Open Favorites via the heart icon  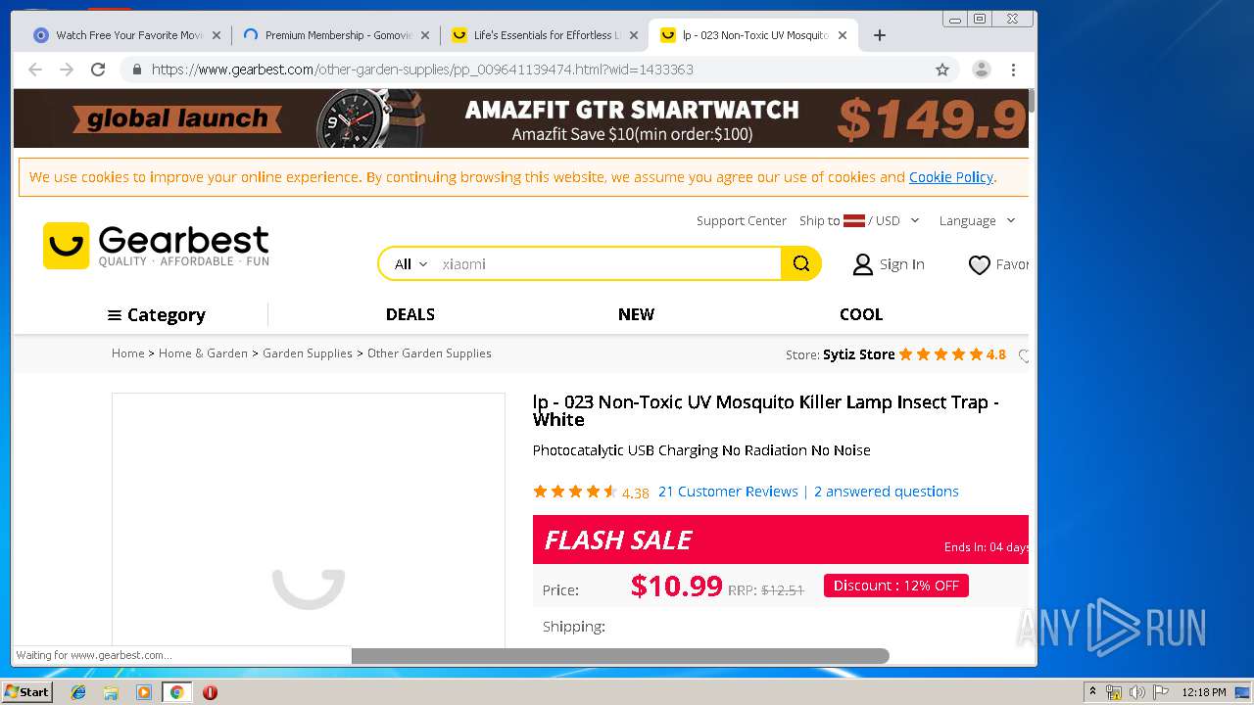point(979,264)
